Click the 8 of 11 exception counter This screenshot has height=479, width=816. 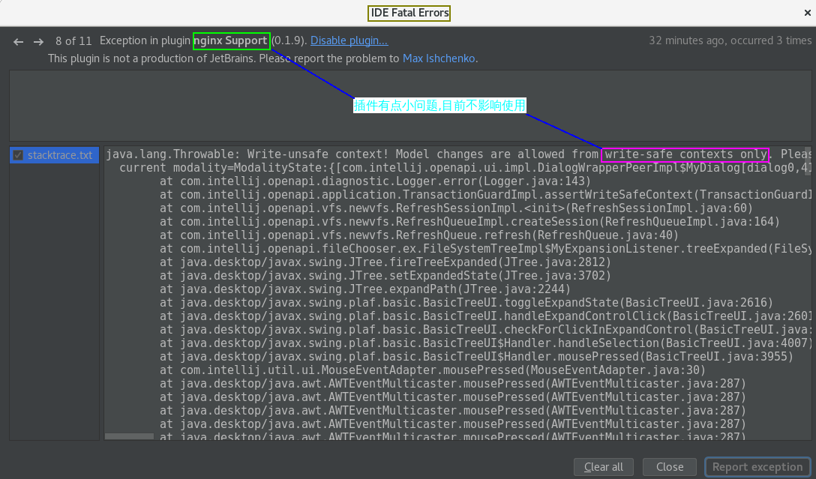coord(73,41)
